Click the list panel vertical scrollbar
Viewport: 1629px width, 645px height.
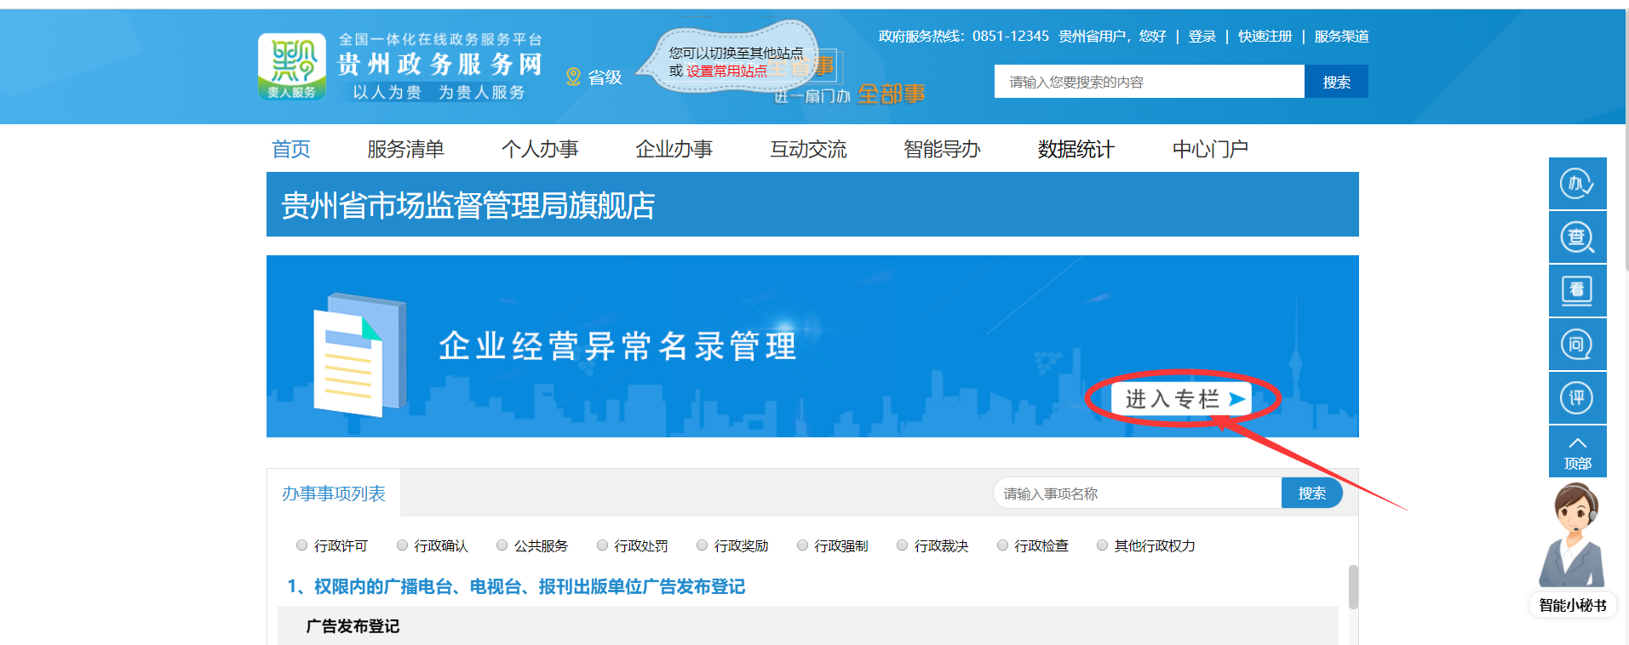1352,587
